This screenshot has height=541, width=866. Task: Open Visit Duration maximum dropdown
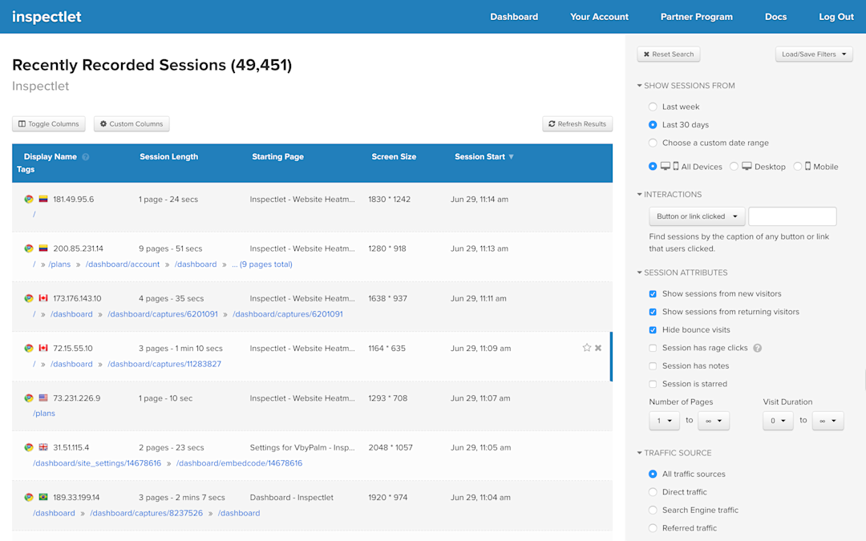tap(828, 421)
